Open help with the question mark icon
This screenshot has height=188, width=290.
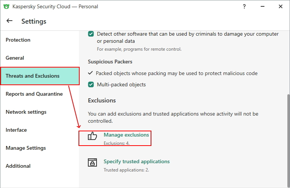[x=244, y=6]
